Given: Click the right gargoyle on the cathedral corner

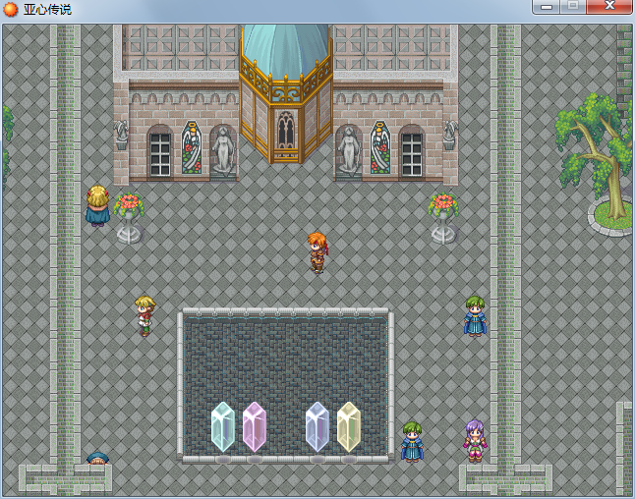Looking at the screenshot, I should [x=450, y=136].
